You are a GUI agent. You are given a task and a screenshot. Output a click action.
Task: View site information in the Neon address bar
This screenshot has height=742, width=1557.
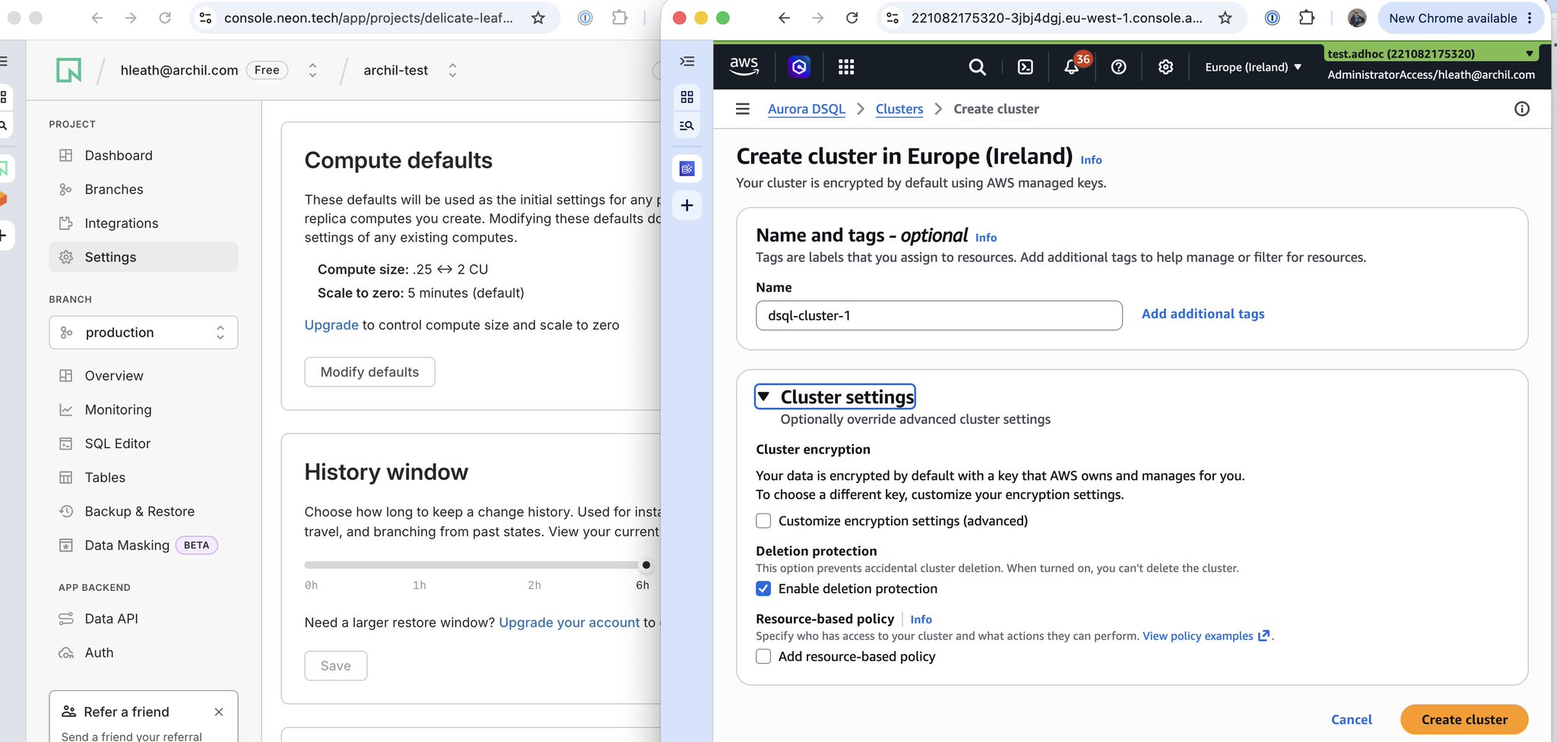[205, 17]
